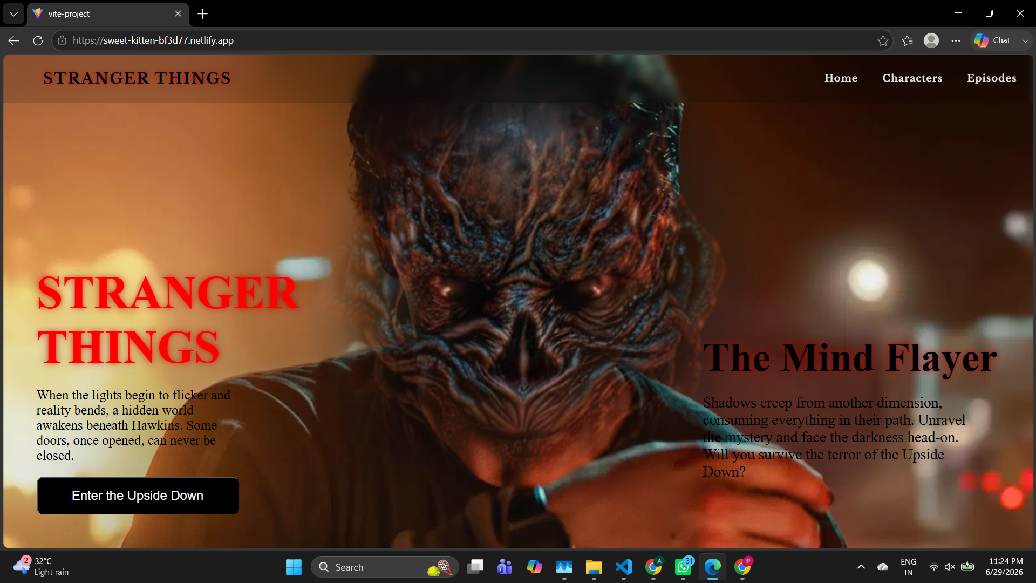Open OneDrive cloud tray icon
The width and height of the screenshot is (1036, 583).
(x=883, y=567)
